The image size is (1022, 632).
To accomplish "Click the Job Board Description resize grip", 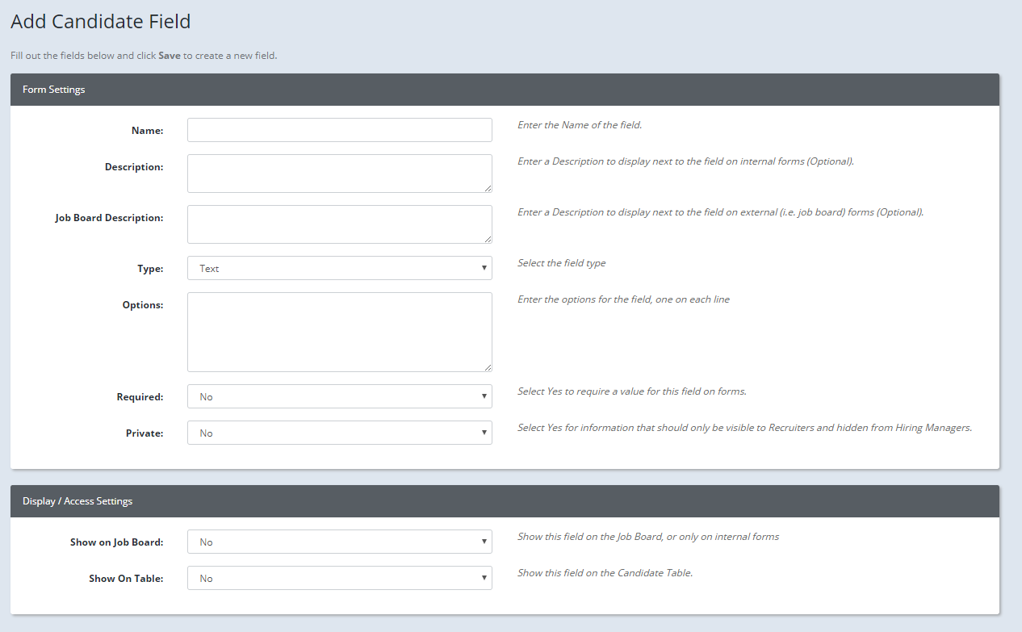I will point(489,241).
